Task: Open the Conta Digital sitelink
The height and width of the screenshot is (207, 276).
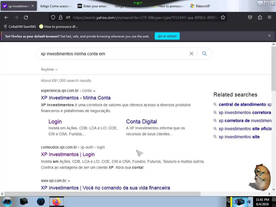Action: [142, 122]
